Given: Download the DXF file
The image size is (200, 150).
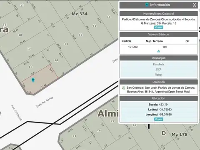Looking at the screenshot, I should (x=158, y=70).
